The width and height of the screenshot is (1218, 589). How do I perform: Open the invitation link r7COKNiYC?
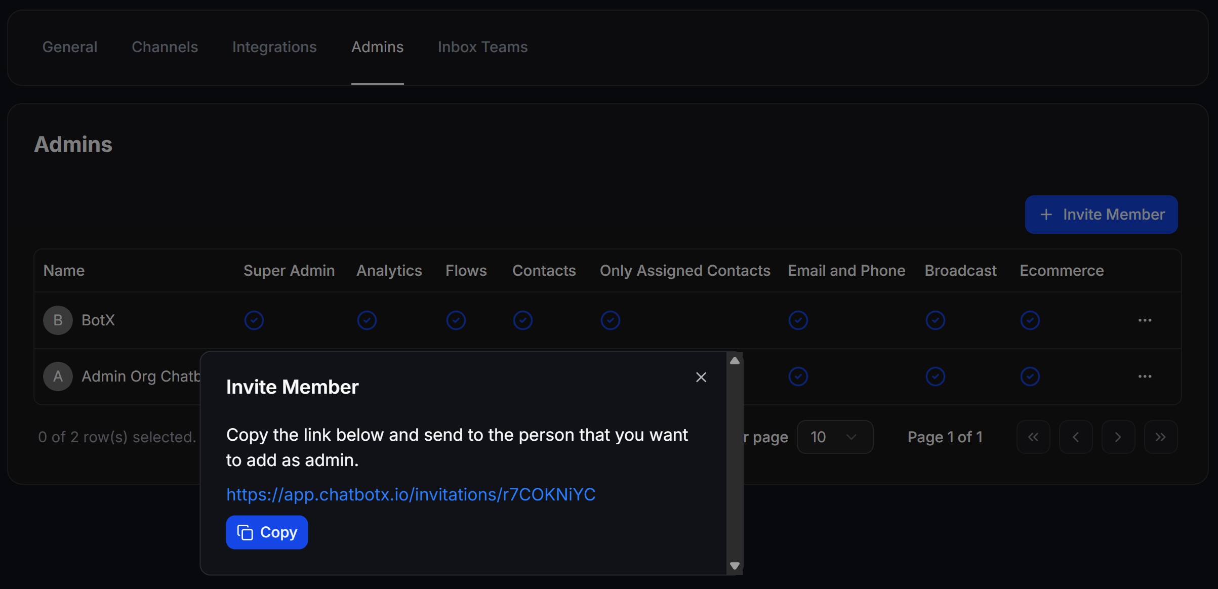click(411, 494)
